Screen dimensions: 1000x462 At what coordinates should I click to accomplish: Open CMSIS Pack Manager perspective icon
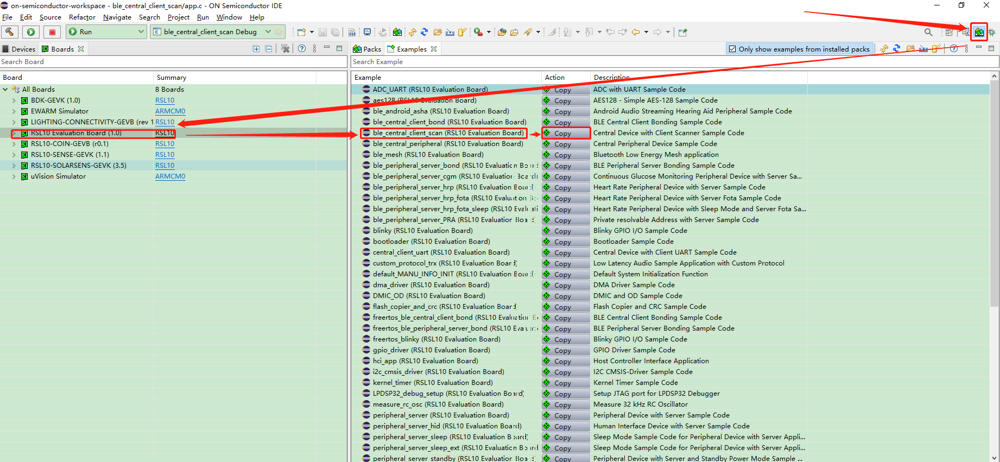point(979,32)
